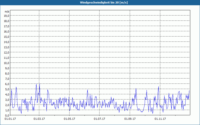Click the 8,0 y-axis value
The height and width of the screenshot is (125, 200).
pyautogui.click(x=7, y=73)
